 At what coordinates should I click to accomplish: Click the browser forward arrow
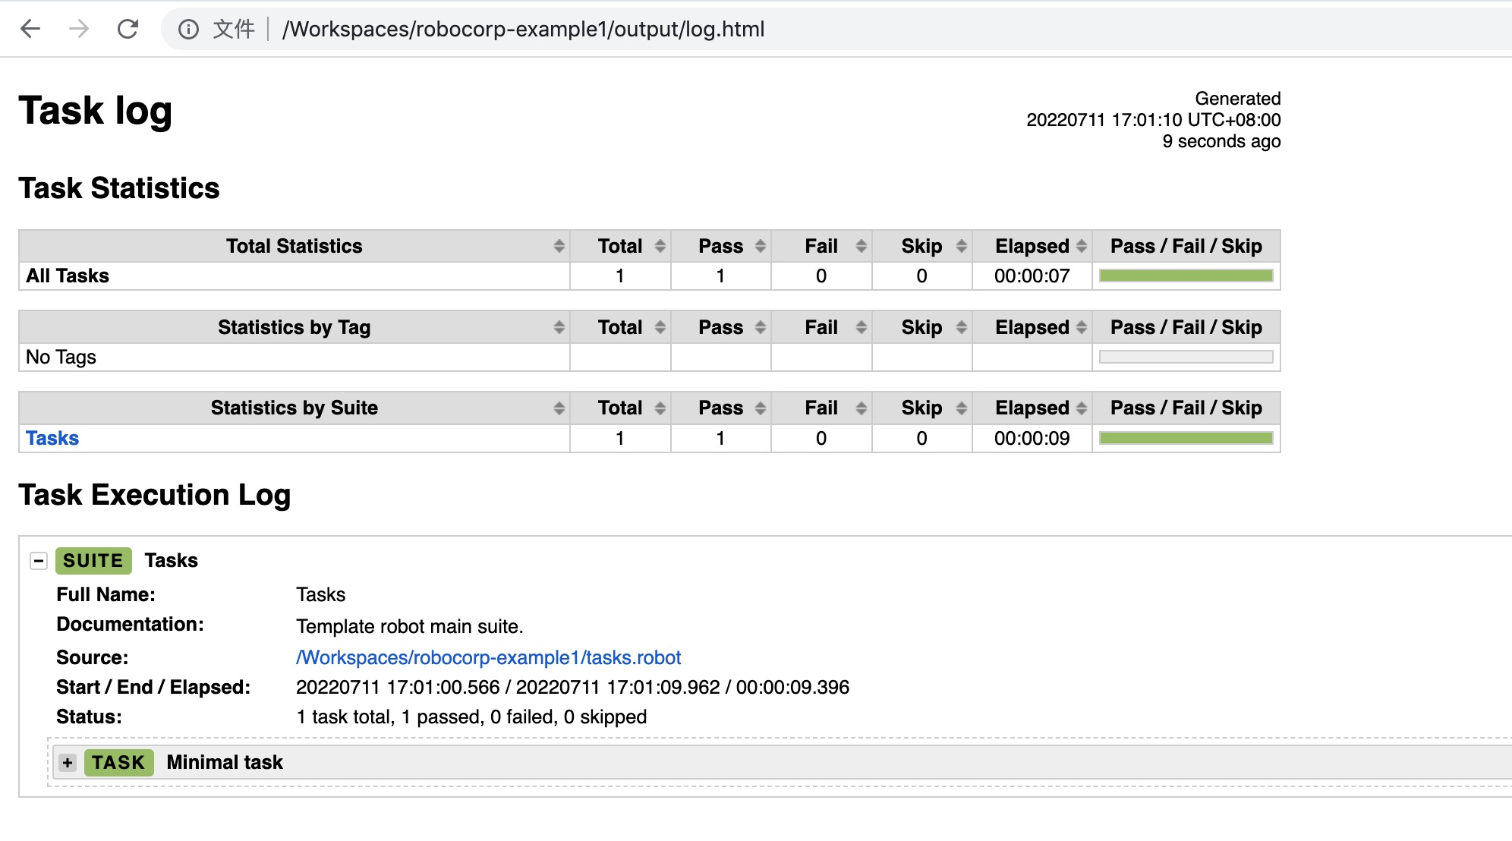point(79,29)
